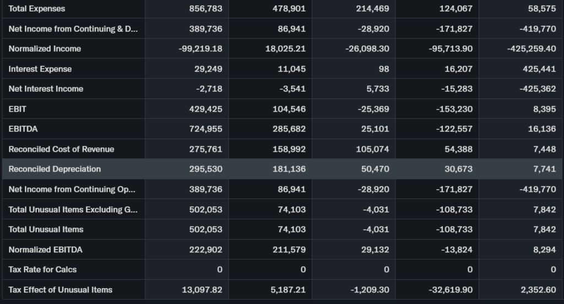Click the Reconciled Depreciation value 181,136
Image resolution: width=564 pixels, height=304 pixels.
[289, 169]
